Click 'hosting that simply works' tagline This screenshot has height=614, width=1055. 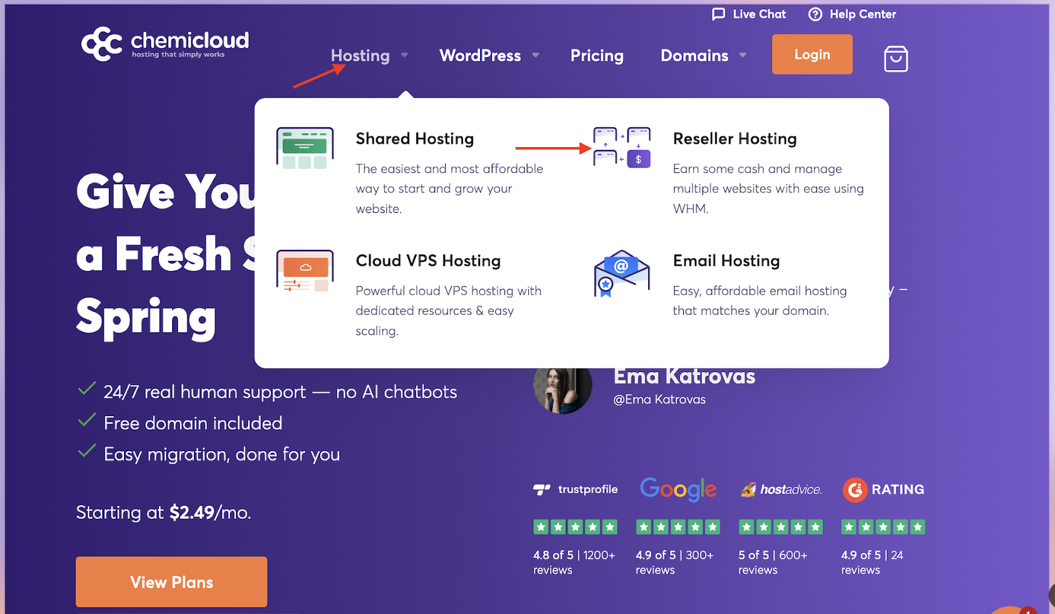178,55
